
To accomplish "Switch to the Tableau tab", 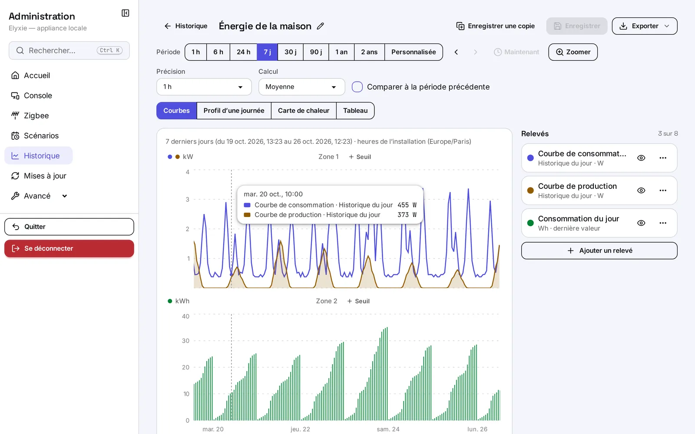I will pos(355,111).
